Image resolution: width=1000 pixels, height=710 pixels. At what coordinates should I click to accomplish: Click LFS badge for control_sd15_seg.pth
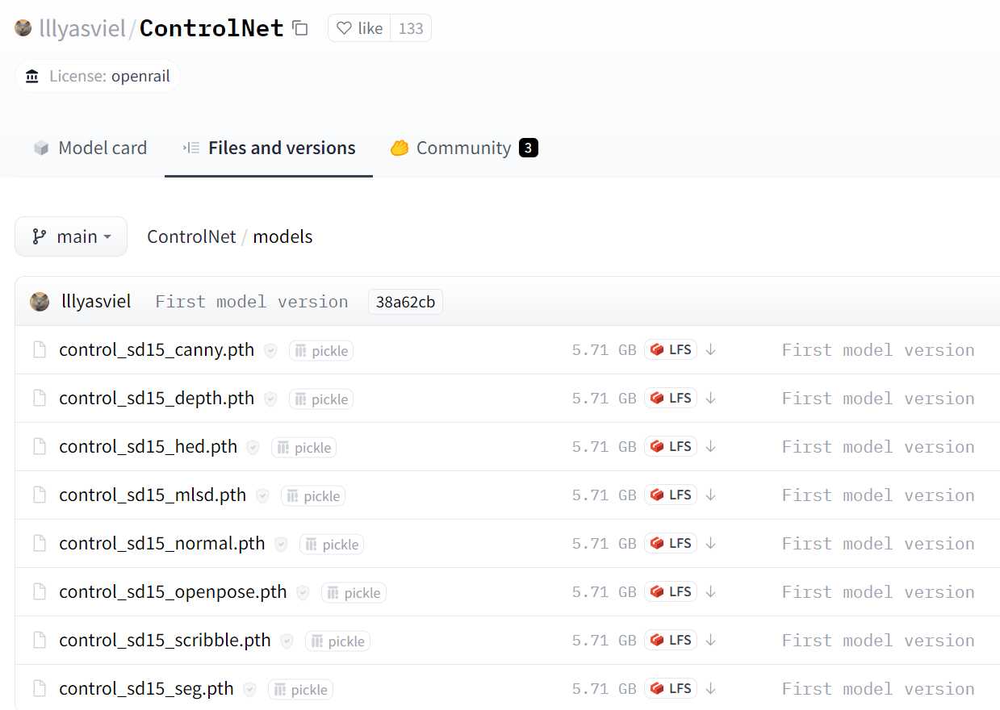671,688
